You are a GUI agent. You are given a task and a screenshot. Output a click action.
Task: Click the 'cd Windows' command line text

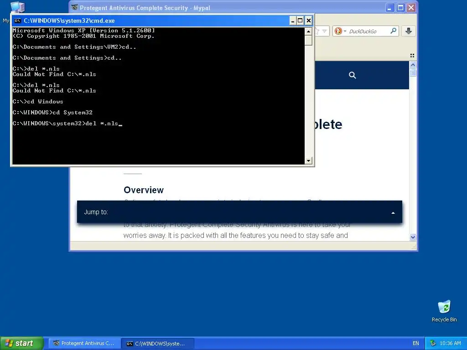pyautogui.click(x=45, y=102)
